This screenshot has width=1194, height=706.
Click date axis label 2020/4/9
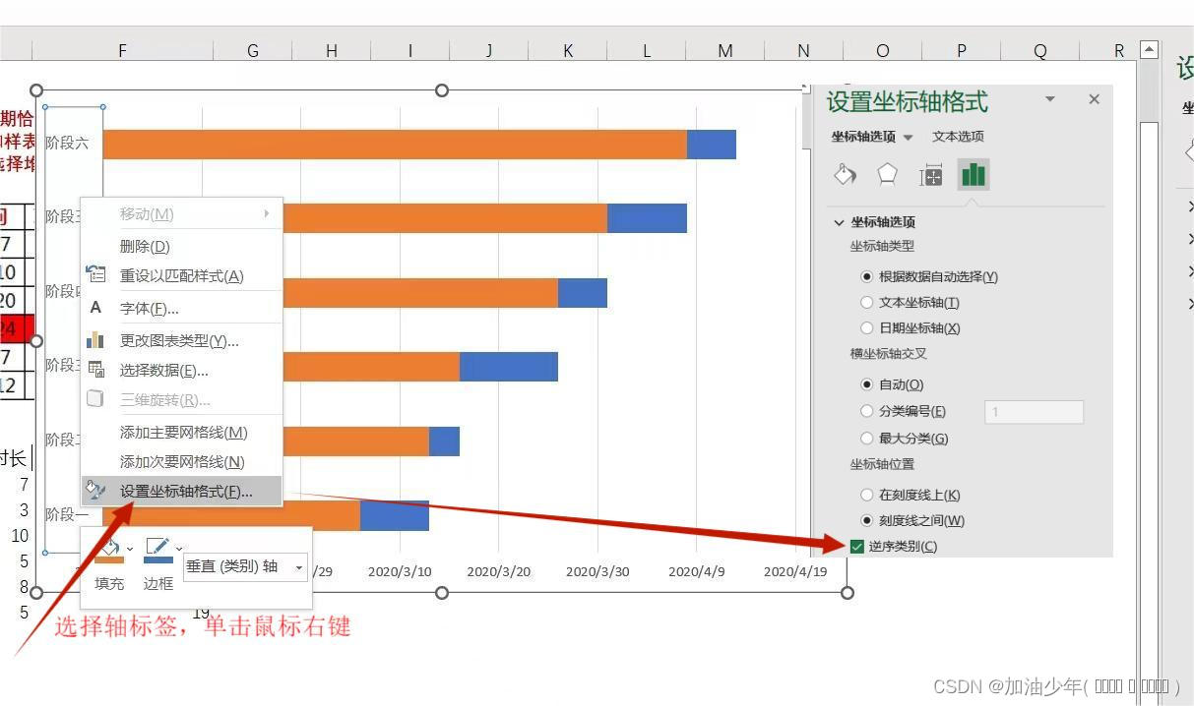point(696,571)
